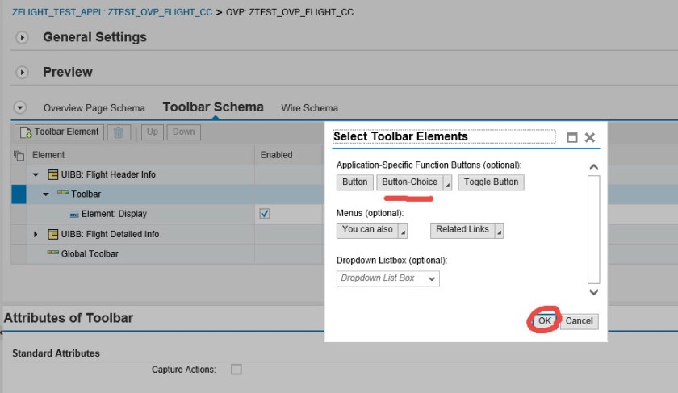The width and height of the screenshot is (678, 393).
Task: Click the Flight Detailed Info UIBB icon
Action: (52, 234)
